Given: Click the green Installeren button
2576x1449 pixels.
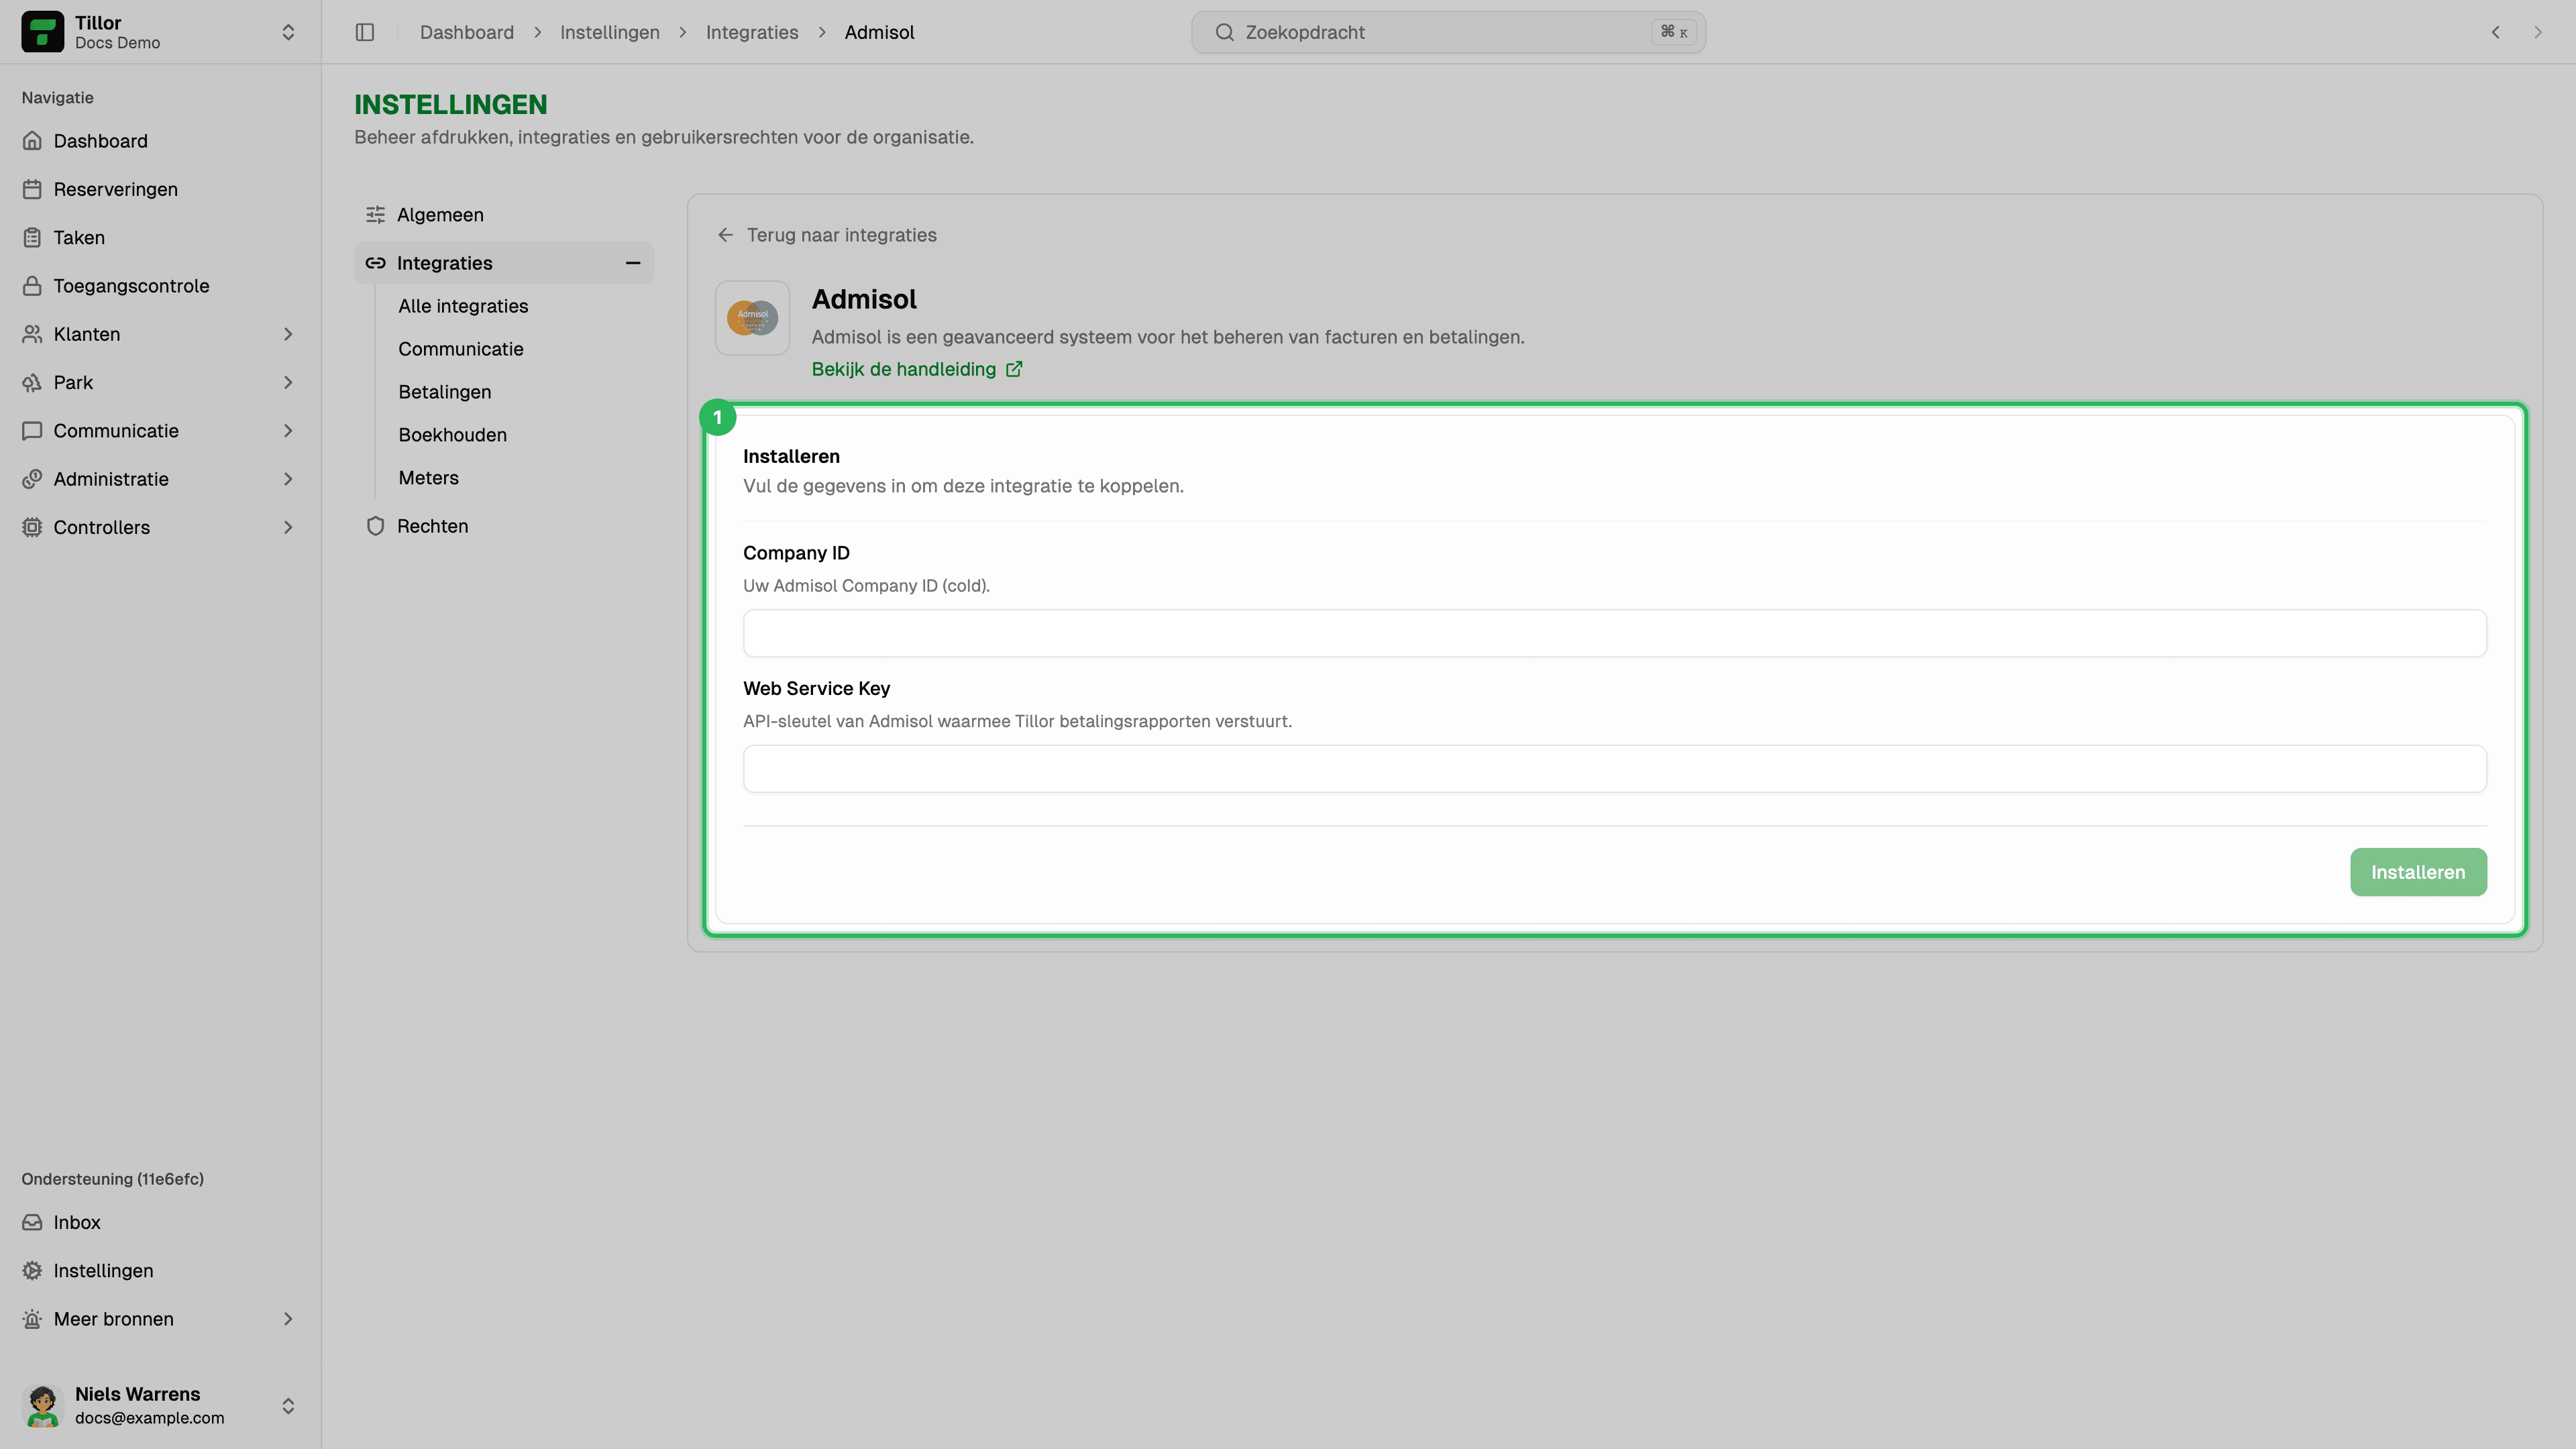Looking at the screenshot, I should [x=2418, y=872].
